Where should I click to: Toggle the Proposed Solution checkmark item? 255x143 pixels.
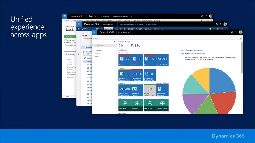click(x=70, y=43)
